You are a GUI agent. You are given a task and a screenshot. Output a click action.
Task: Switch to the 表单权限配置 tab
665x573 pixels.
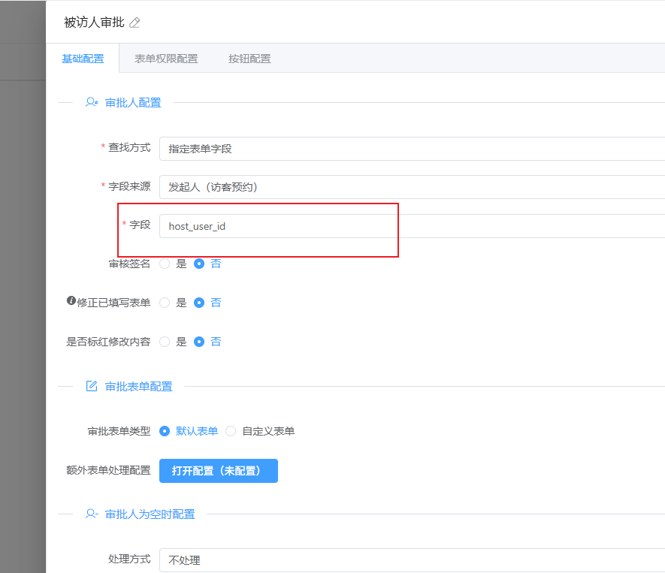[166, 59]
